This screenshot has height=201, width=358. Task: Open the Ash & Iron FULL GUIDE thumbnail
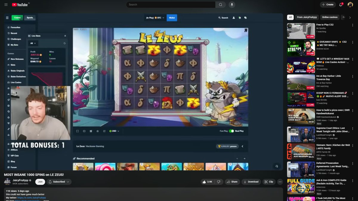(x=301, y=186)
